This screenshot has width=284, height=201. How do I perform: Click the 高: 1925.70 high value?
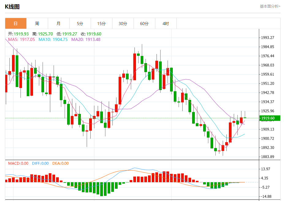[x=43, y=34]
